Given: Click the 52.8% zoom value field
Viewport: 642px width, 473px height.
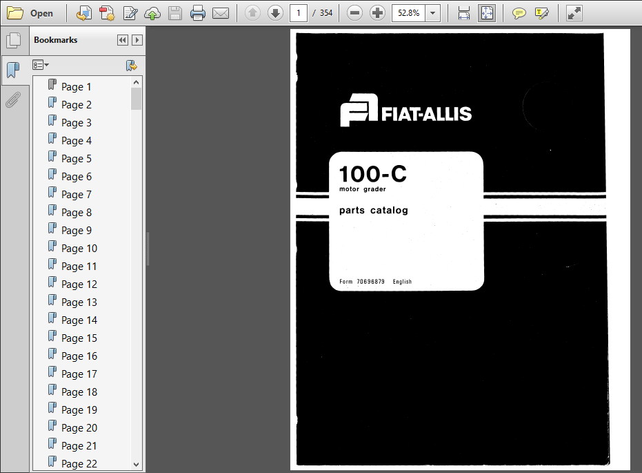Looking at the screenshot, I should tap(409, 13).
